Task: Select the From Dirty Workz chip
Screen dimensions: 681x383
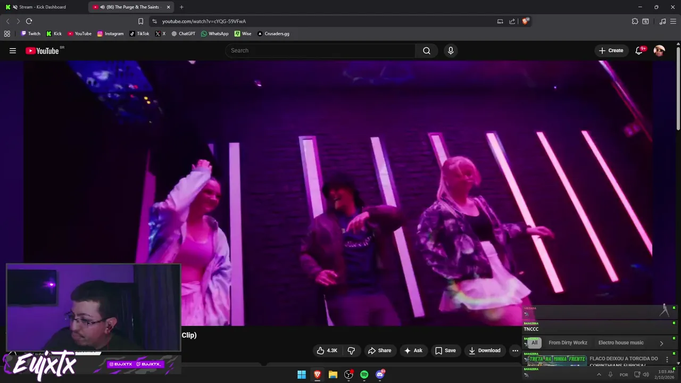Action: (568, 343)
